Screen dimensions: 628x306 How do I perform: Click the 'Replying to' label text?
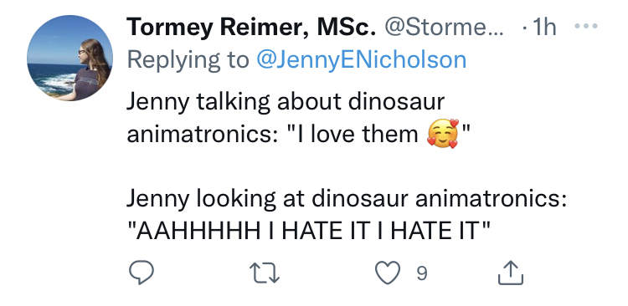(188, 60)
